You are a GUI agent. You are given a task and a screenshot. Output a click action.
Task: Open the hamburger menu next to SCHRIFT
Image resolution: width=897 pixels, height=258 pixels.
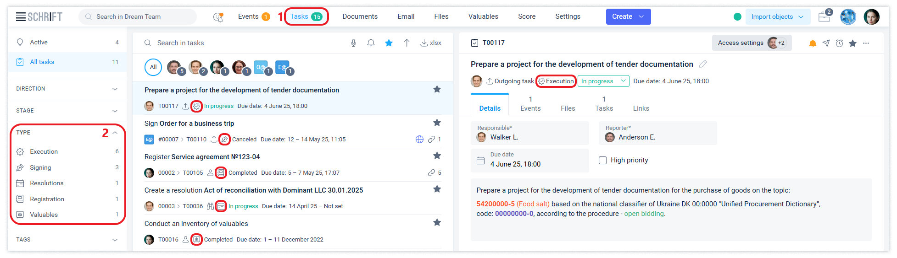point(21,17)
